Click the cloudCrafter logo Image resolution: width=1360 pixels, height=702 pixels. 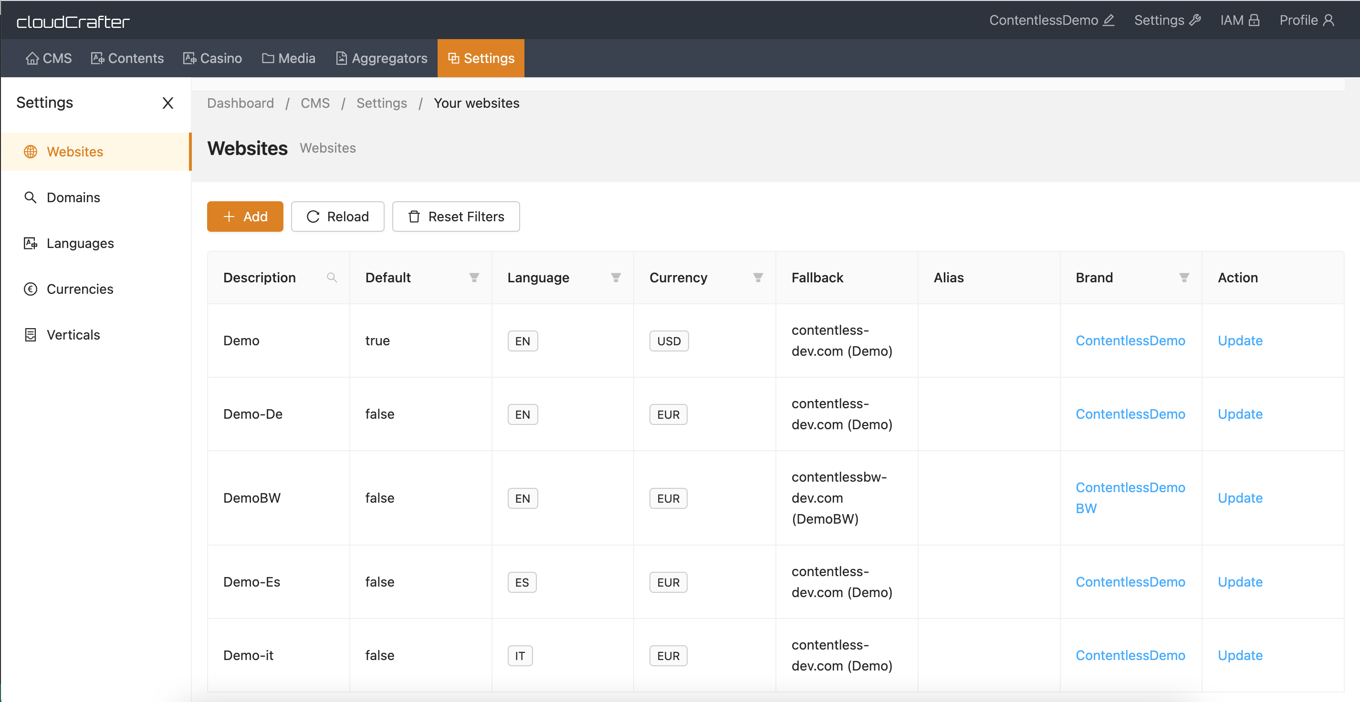73,21
